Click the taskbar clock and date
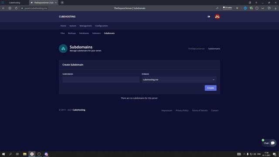The width and height of the screenshot is (279, 157). pos(266,154)
